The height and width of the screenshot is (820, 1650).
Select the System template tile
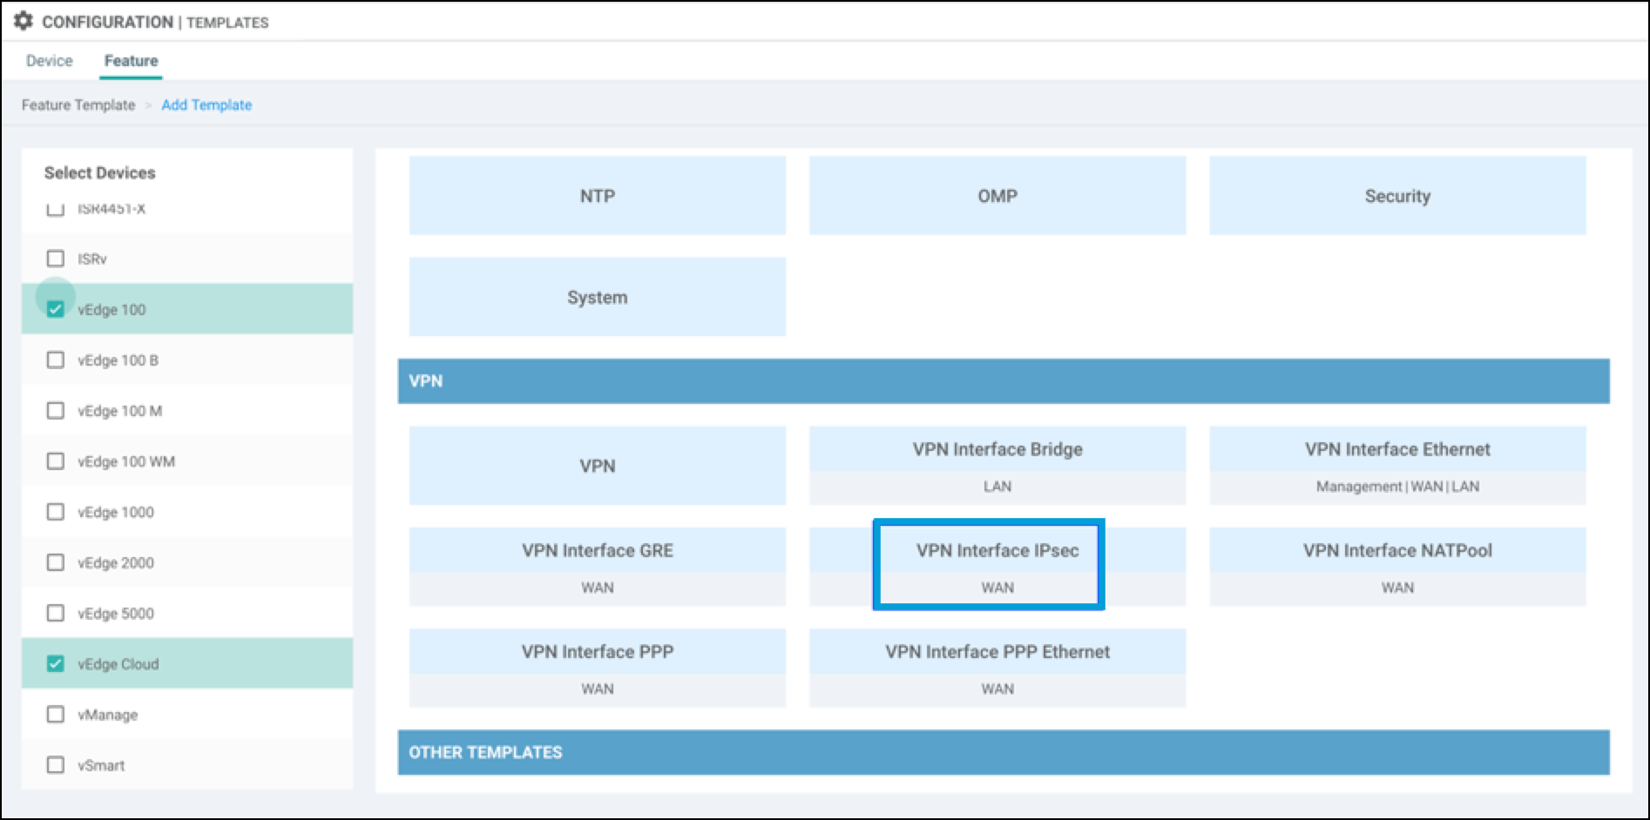(598, 297)
